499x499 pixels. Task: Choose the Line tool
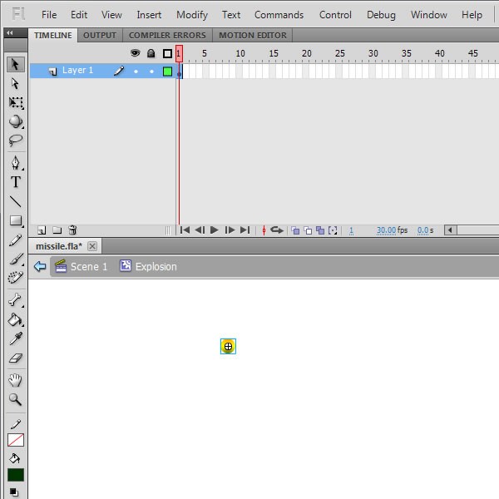16,201
